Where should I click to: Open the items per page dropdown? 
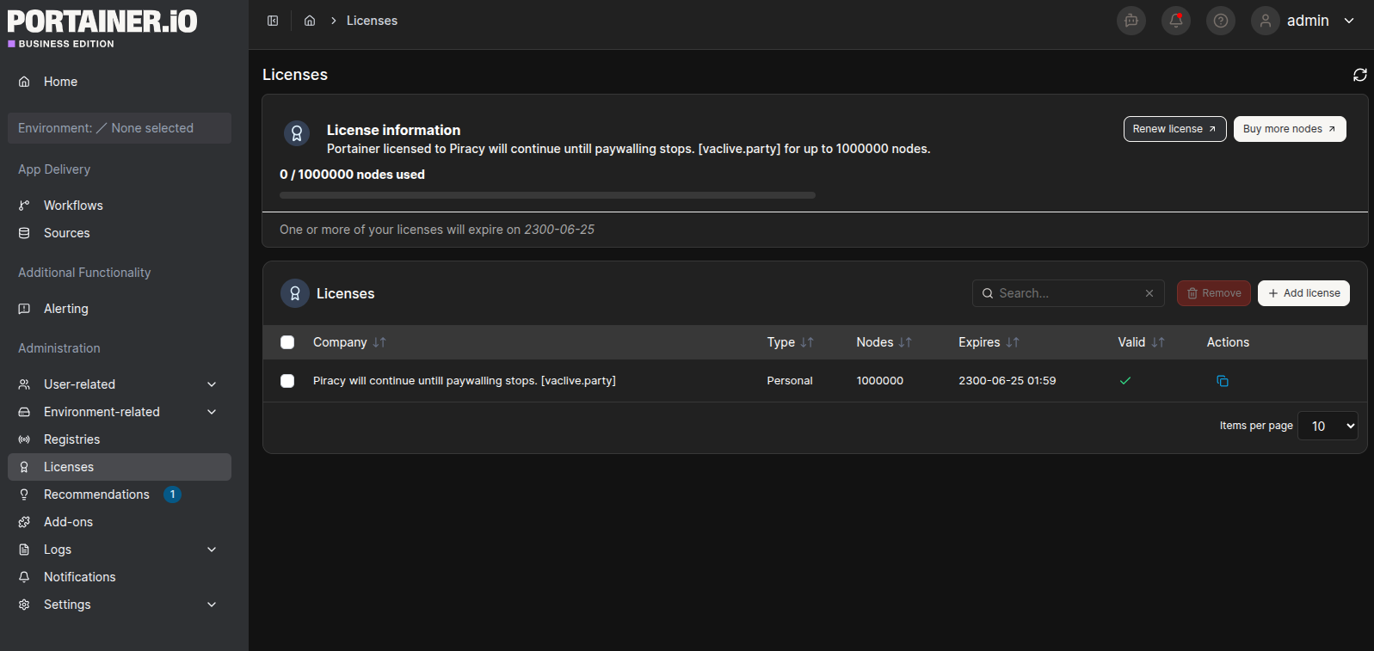(1328, 426)
